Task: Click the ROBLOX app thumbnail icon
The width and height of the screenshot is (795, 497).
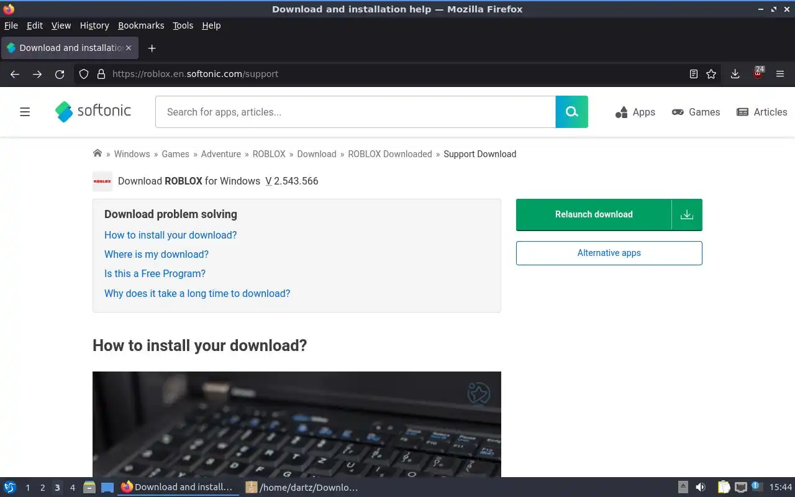Action: coord(102,181)
